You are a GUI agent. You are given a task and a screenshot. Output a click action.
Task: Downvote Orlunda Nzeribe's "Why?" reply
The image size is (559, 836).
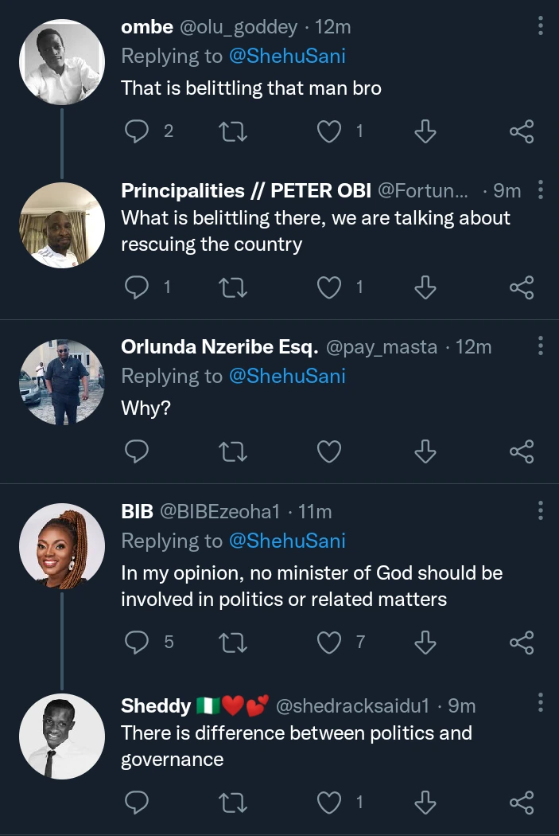[x=425, y=451]
